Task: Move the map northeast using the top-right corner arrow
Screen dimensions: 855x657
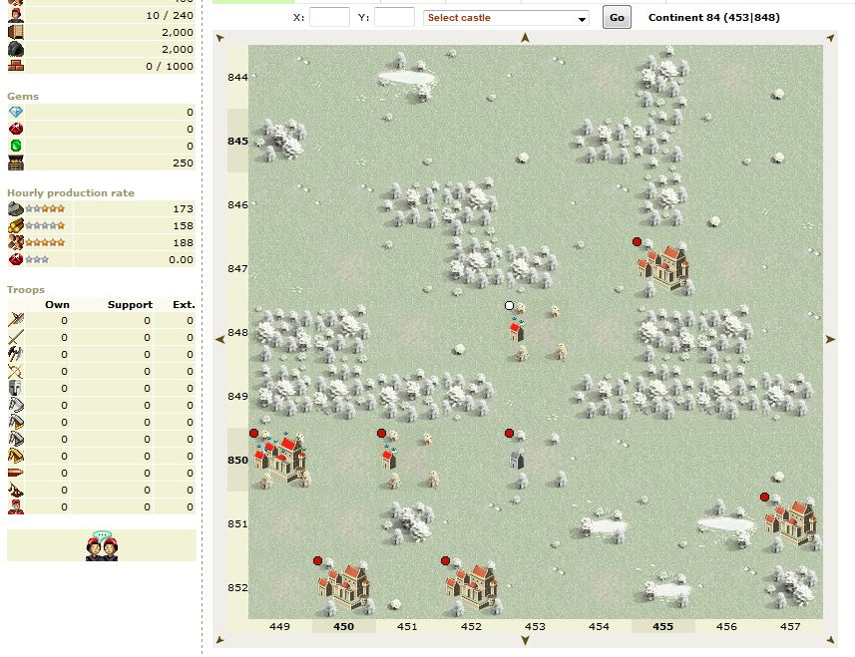Action: [x=830, y=38]
